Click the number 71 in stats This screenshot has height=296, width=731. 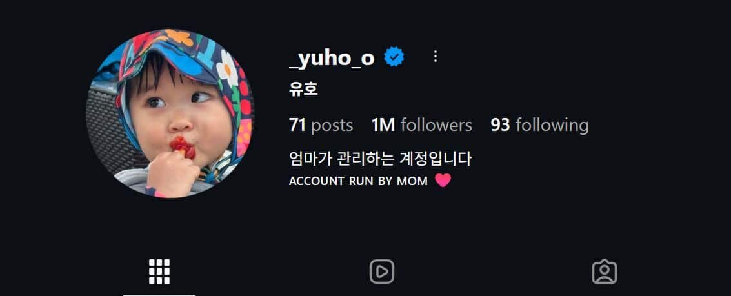297,125
